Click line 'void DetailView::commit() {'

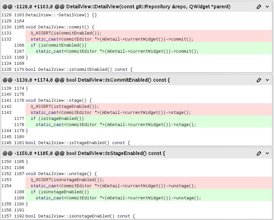[x=60, y=27]
